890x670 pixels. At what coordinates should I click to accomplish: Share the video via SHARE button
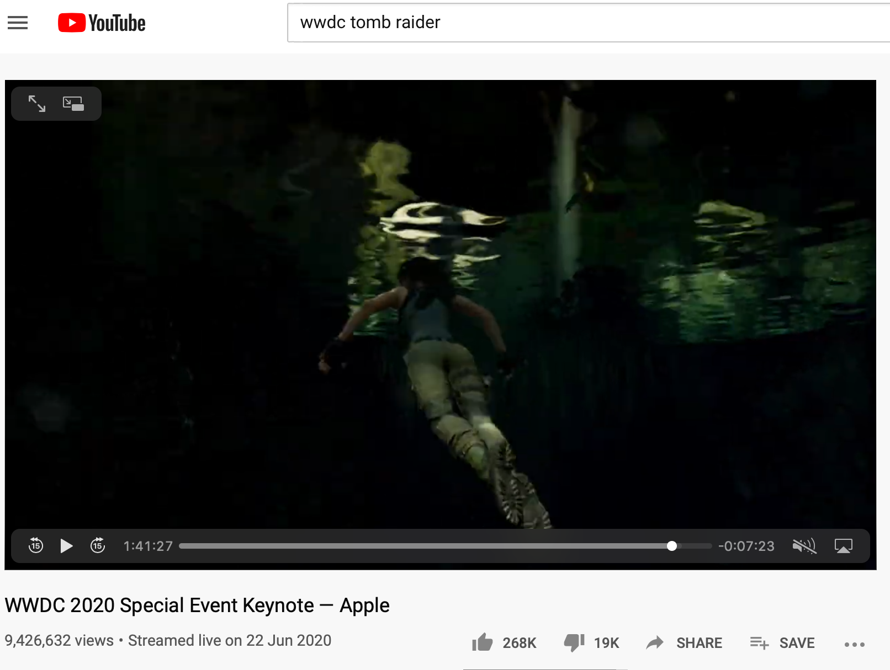[x=684, y=643]
